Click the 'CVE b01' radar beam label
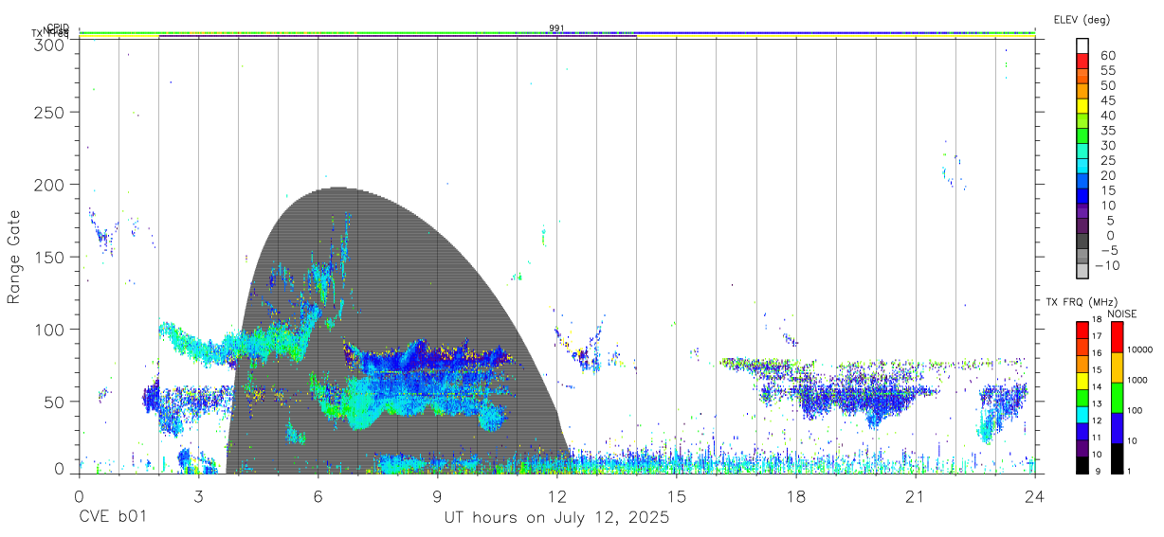 (x=112, y=518)
